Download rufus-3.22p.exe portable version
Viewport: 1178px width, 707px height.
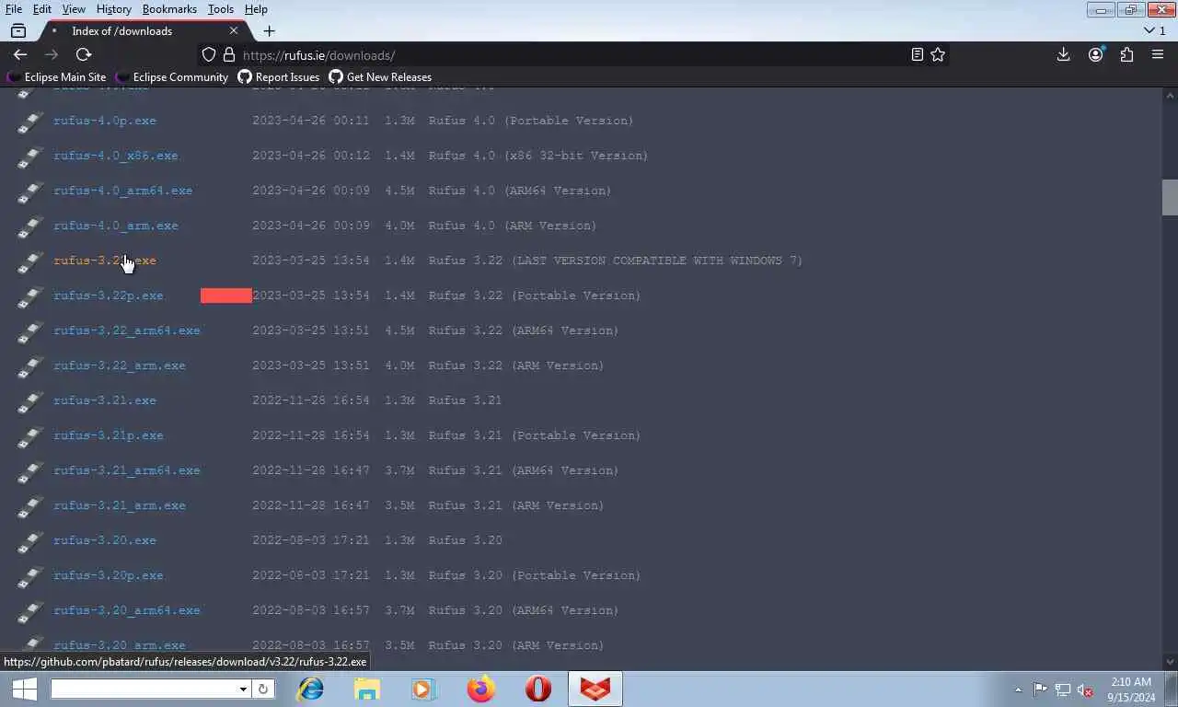tap(109, 296)
